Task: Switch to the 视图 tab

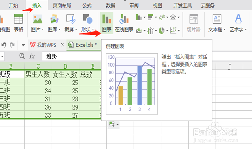Action: 157,5
